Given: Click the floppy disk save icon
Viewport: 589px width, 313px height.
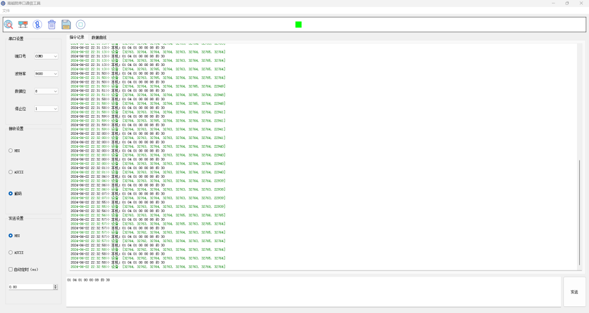Looking at the screenshot, I should [66, 25].
